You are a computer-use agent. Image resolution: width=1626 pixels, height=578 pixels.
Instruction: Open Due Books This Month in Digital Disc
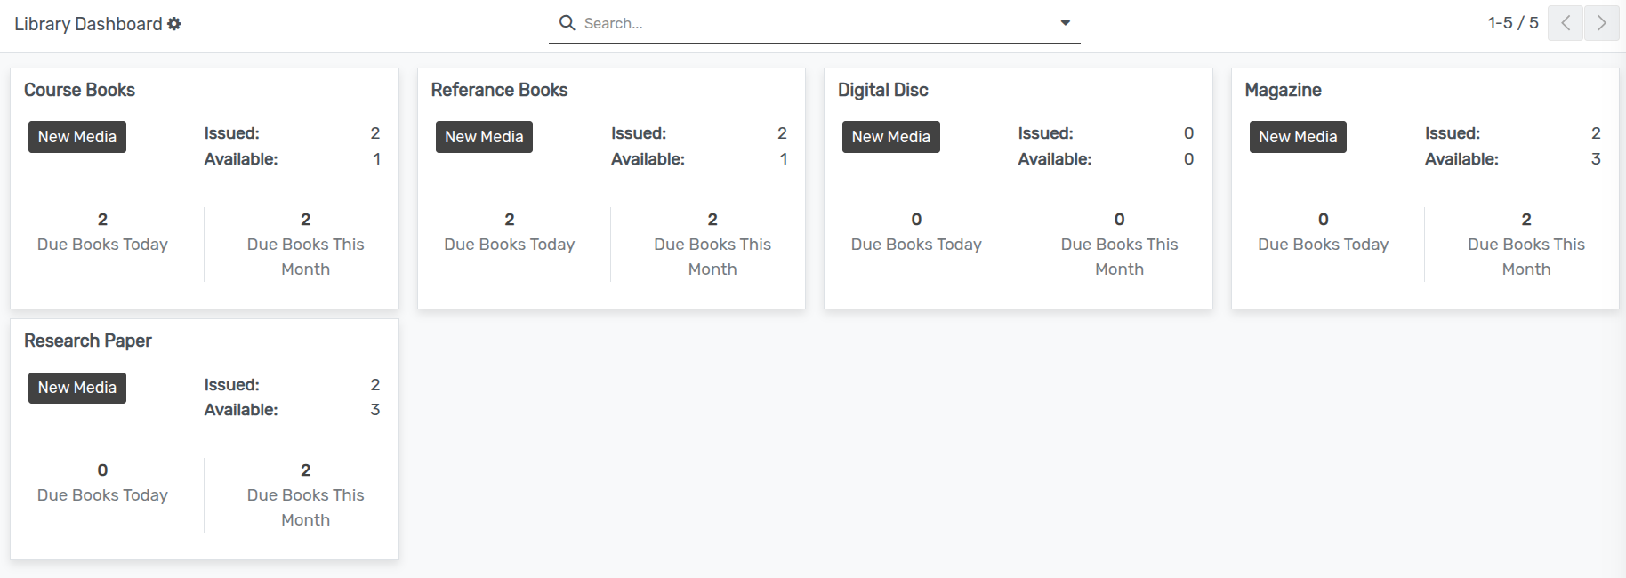click(1119, 245)
